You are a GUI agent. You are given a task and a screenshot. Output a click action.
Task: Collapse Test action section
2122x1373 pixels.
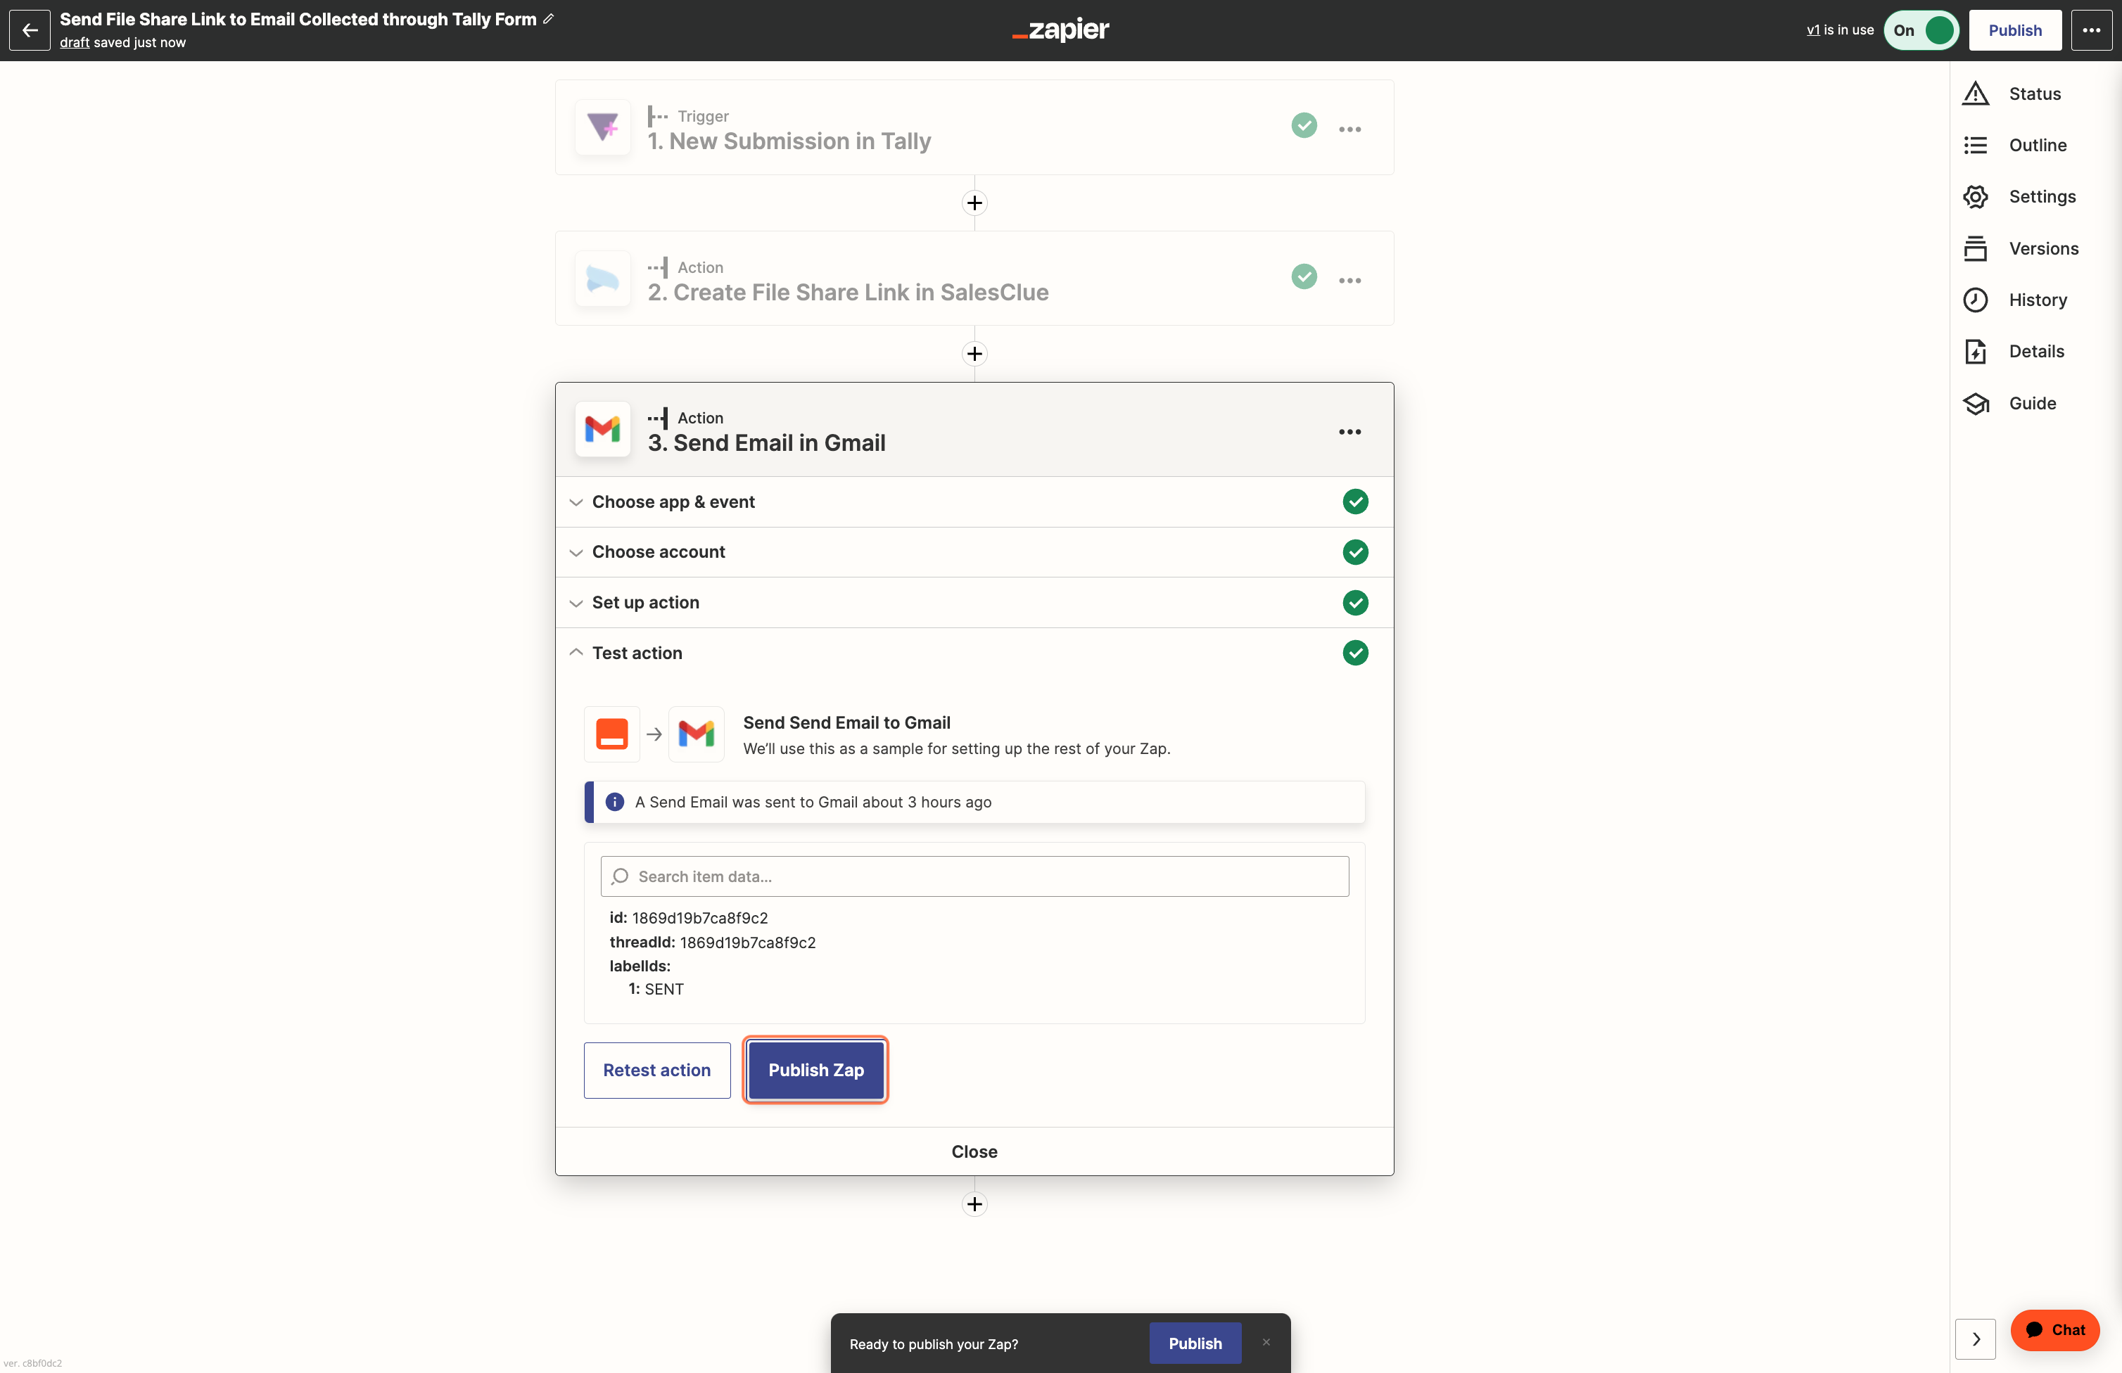[x=974, y=653]
